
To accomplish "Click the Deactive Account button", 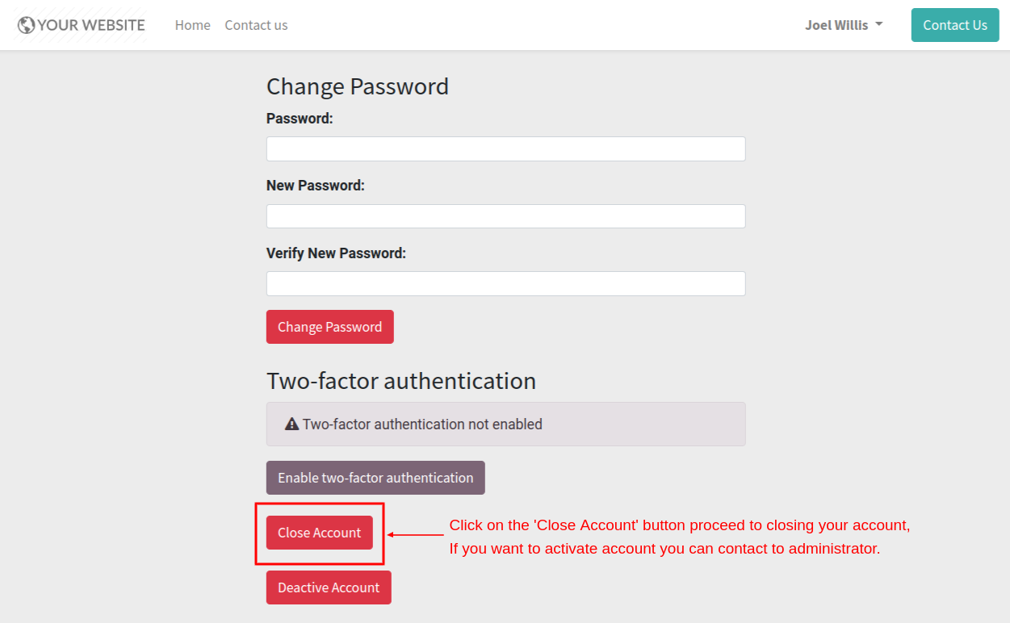I will click(x=329, y=587).
